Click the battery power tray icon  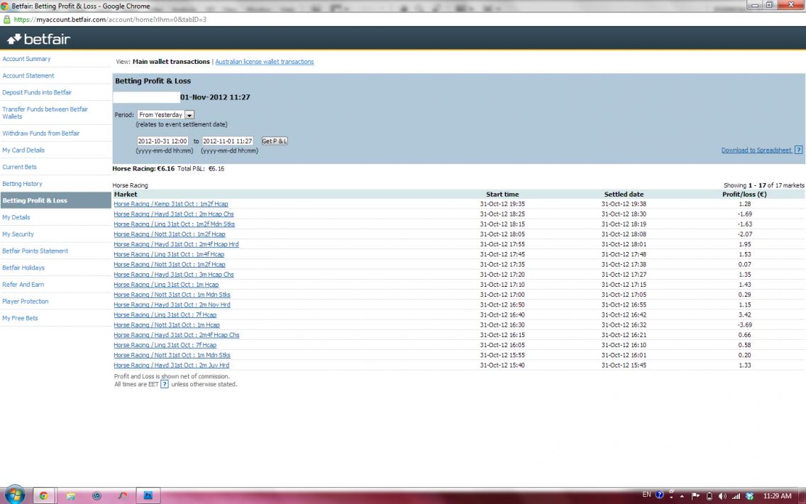click(710, 496)
